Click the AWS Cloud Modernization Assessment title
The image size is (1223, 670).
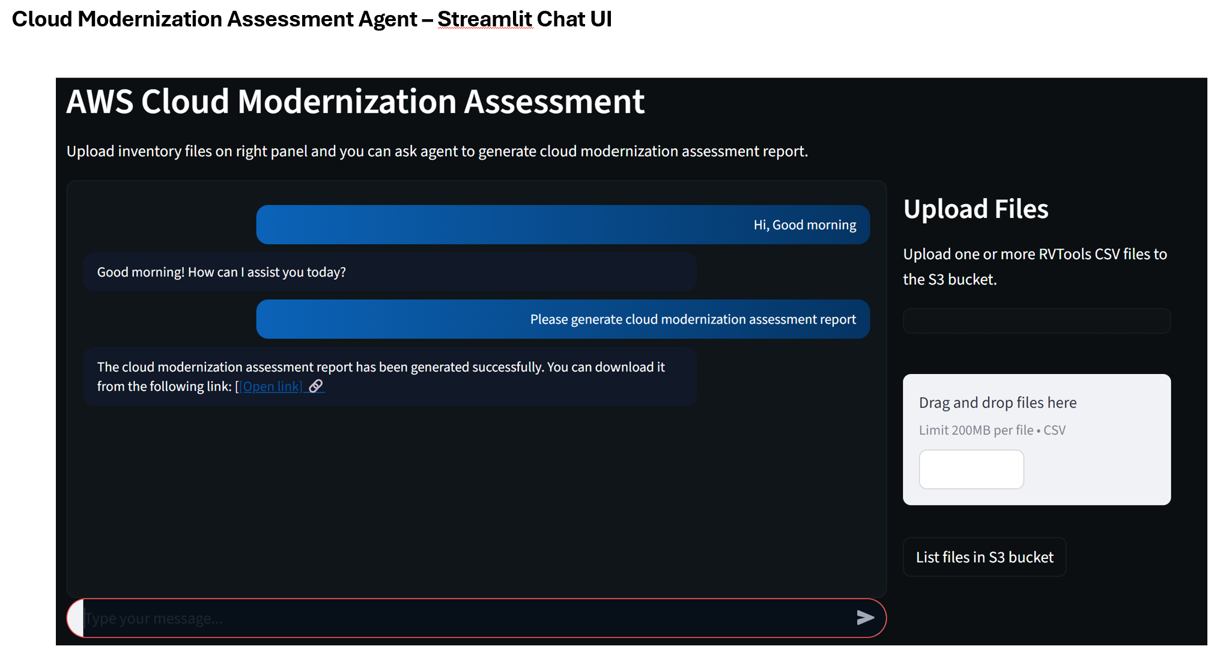pos(355,101)
